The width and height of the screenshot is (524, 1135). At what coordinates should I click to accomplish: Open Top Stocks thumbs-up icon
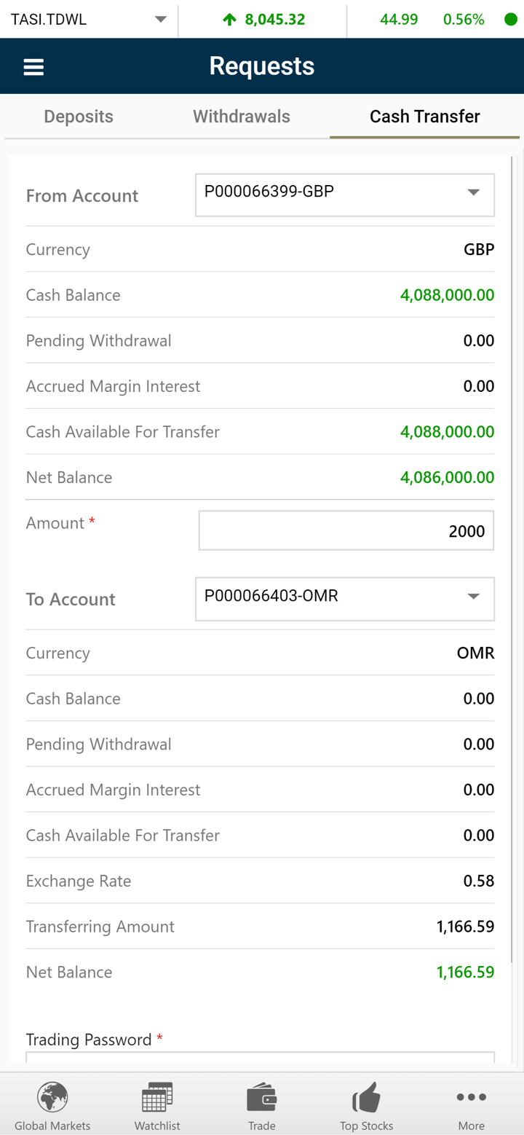[x=366, y=1097]
